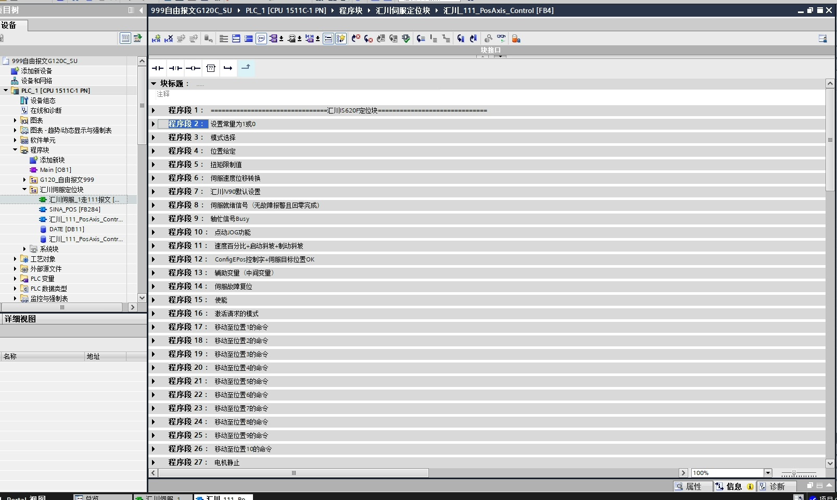Select 添加新设备 in project tree
This screenshot has height=500, width=837.
(36, 71)
